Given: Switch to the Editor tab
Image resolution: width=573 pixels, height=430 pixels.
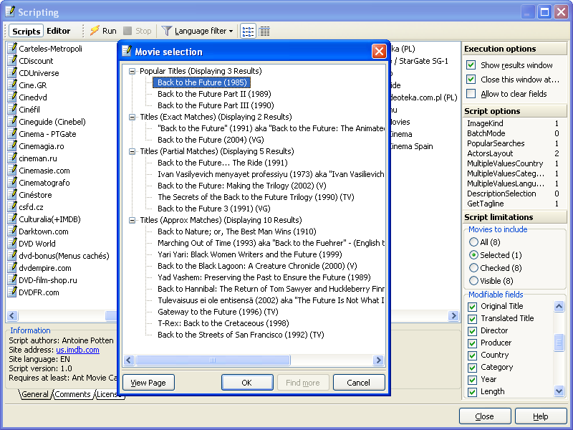Looking at the screenshot, I should (59, 31).
